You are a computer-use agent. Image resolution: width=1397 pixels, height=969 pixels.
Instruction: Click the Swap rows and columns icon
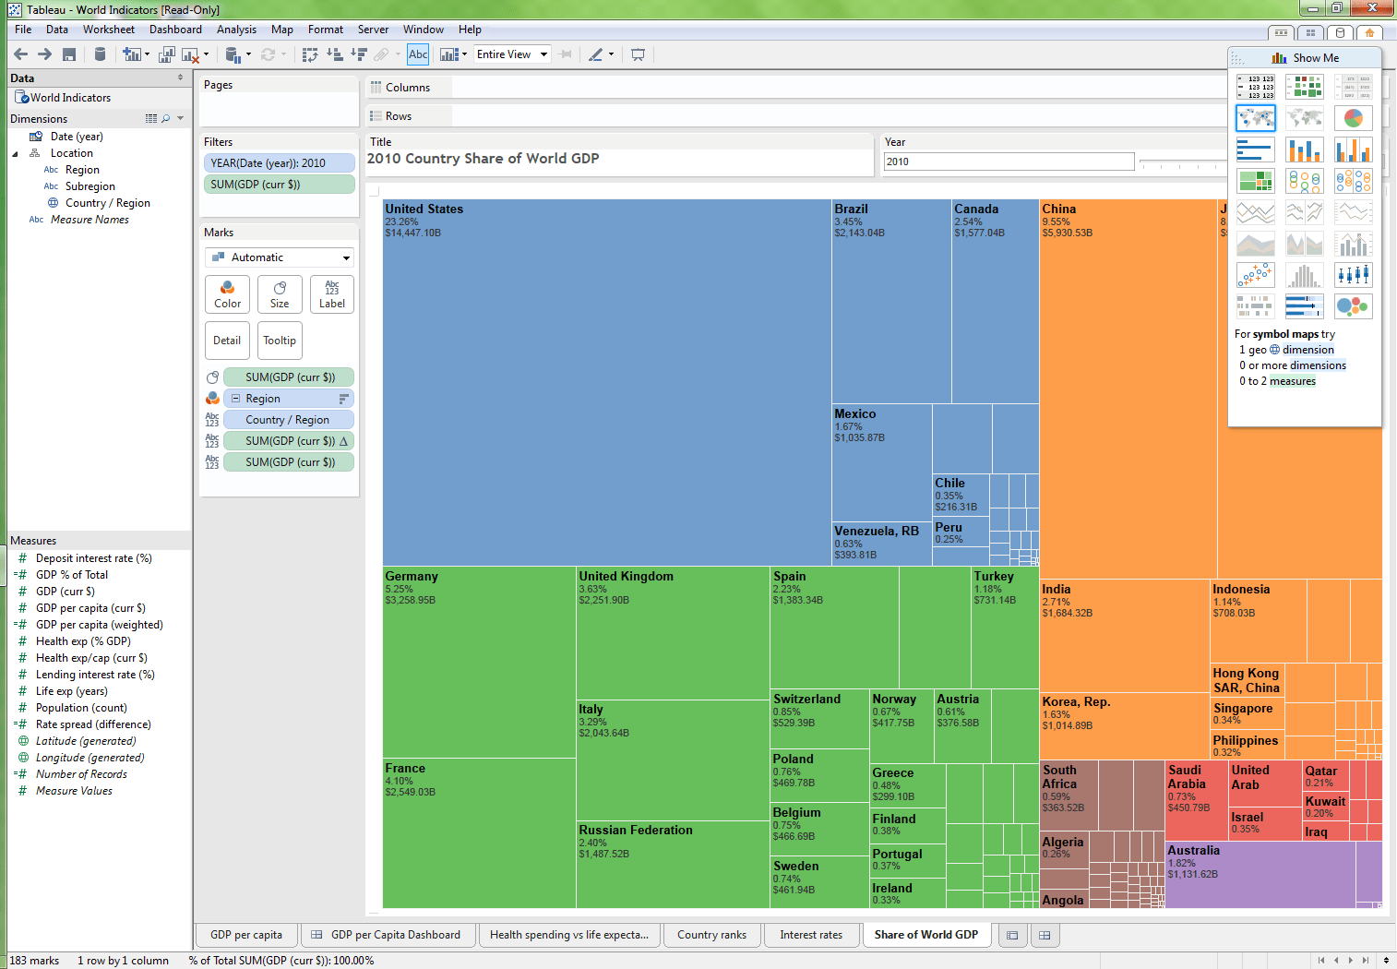(x=310, y=54)
